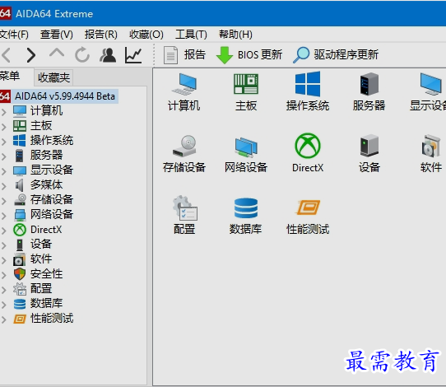Expand the 安全性 tree node

pyautogui.click(x=3, y=275)
